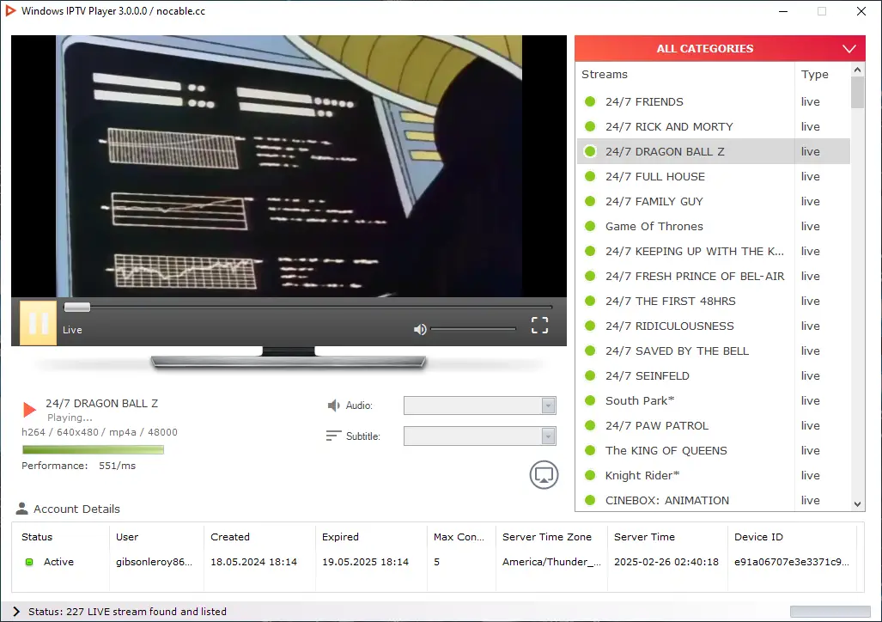The height and width of the screenshot is (622, 882).
Task: Click Server Time value 2025-02-26 02:40:18
Action: pos(666,562)
